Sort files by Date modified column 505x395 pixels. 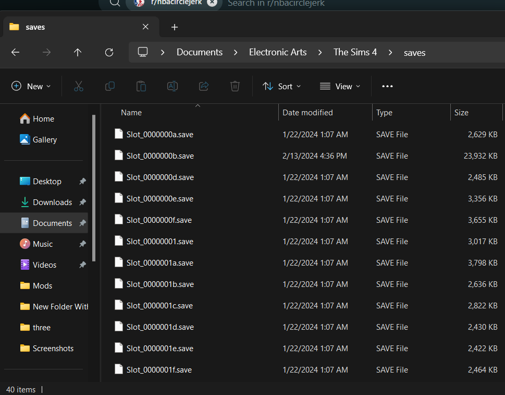307,113
